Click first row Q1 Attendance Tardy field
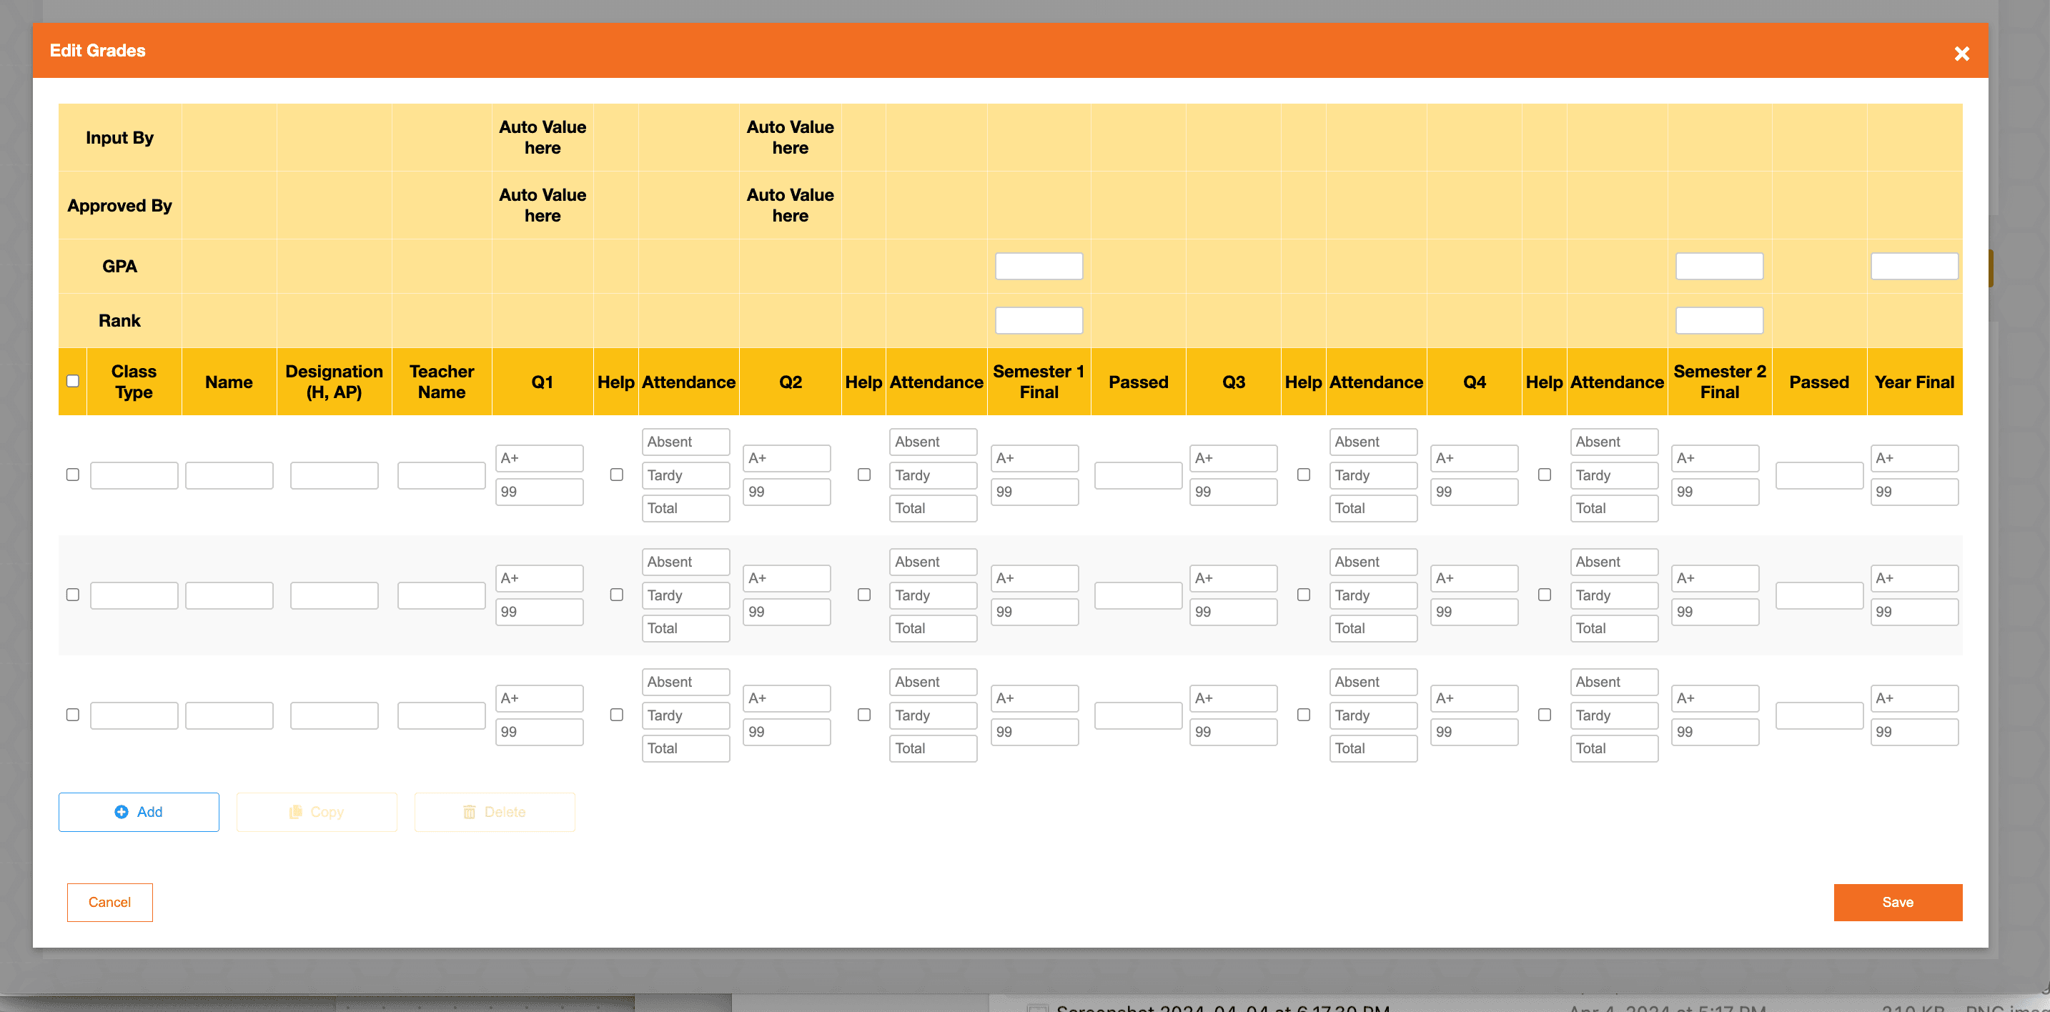Screen dimensions: 2050x1012 (x=686, y=475)
